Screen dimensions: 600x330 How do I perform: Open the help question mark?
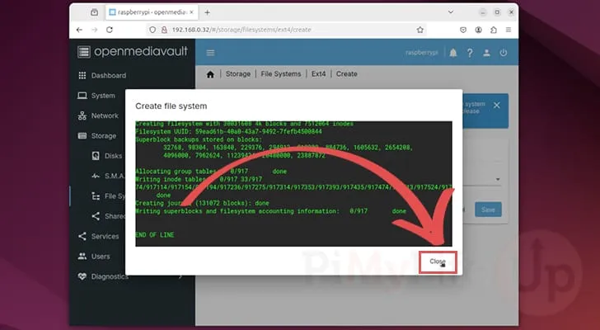(470, 53)
